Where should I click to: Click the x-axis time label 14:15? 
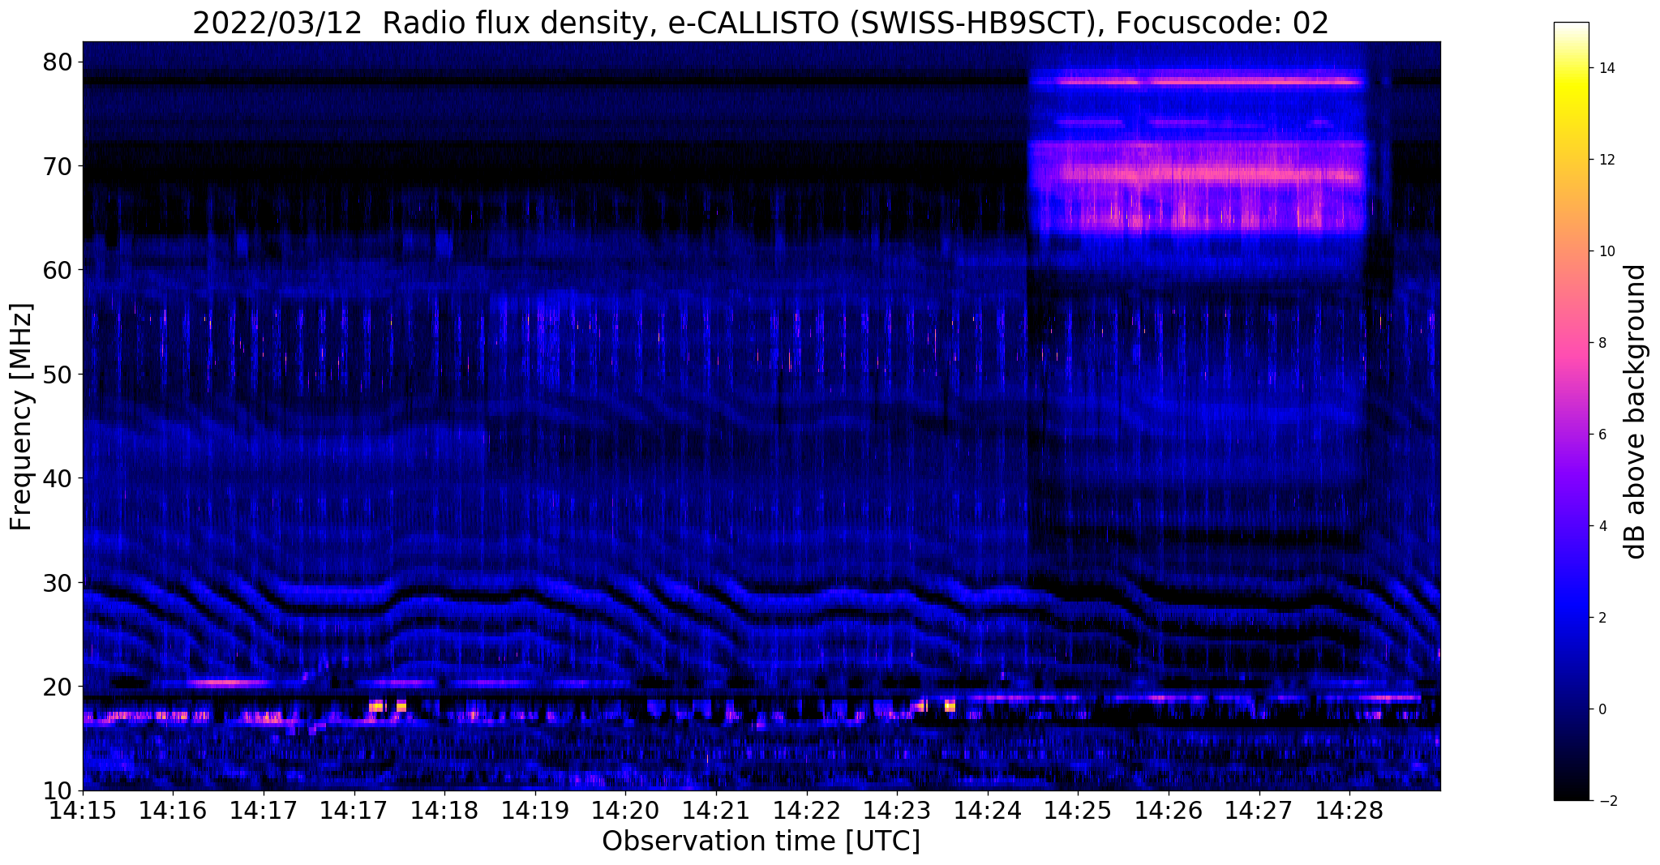(83, 811)
